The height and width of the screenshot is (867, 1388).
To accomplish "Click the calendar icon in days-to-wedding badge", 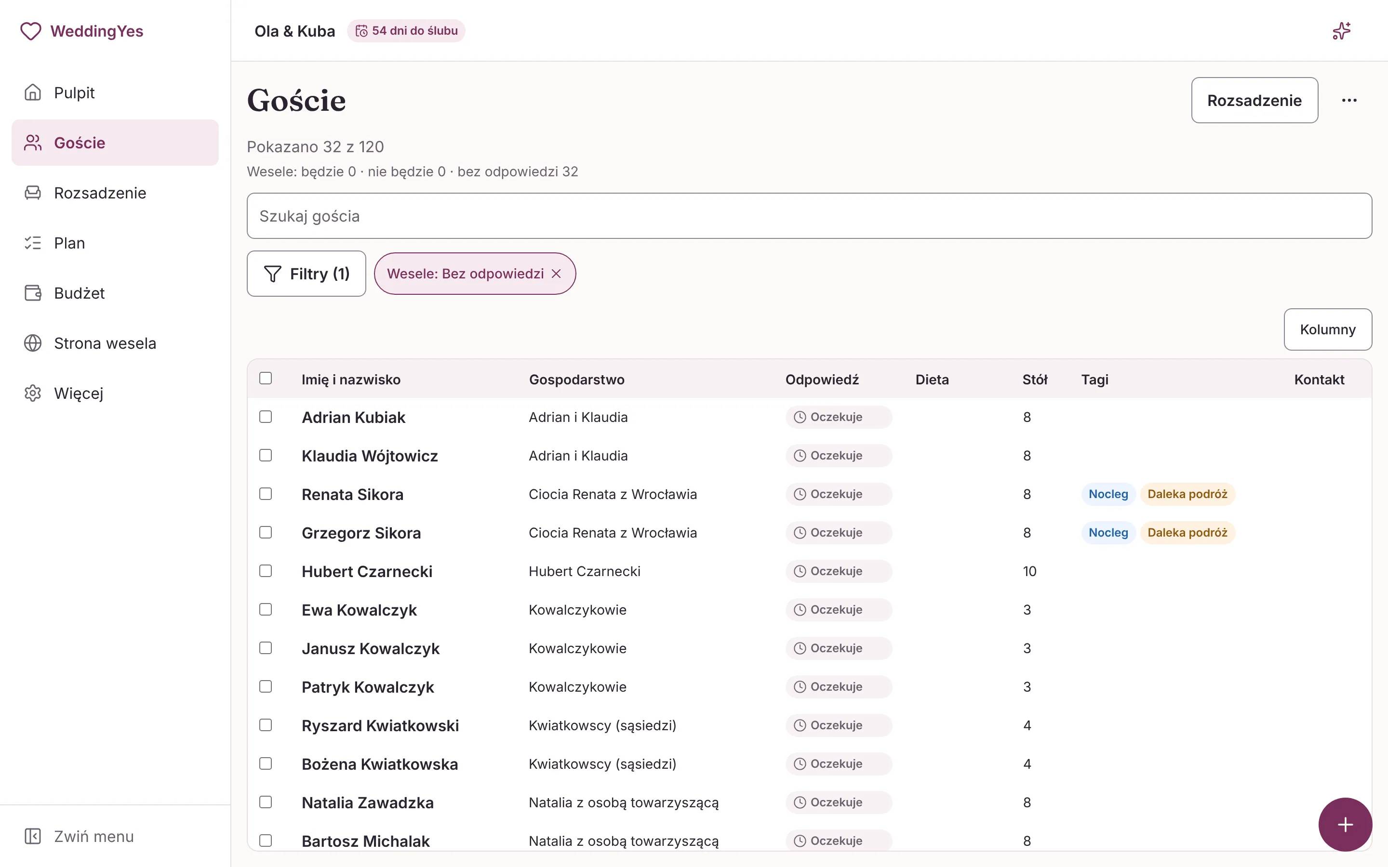I will [361, 31].
